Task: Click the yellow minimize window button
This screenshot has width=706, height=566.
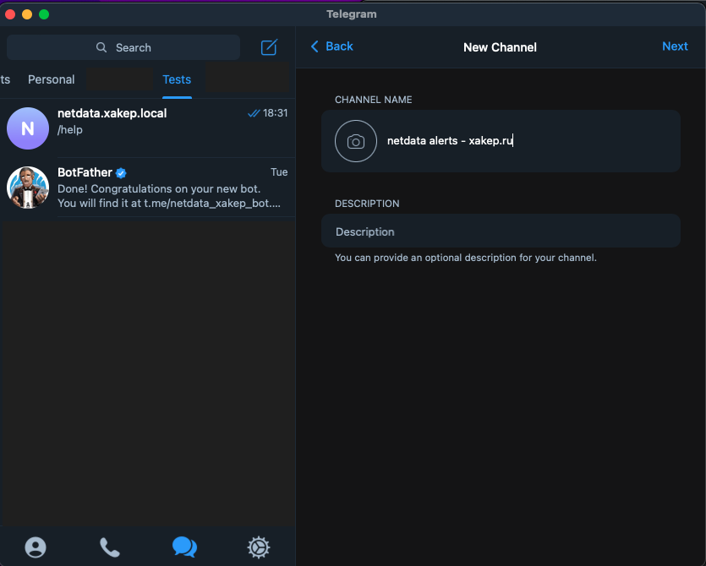Action: coord(27,14)
